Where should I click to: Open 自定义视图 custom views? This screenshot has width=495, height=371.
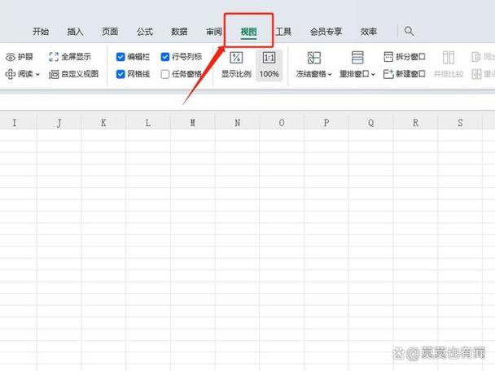pyautogui.click(x=74, y=74)
